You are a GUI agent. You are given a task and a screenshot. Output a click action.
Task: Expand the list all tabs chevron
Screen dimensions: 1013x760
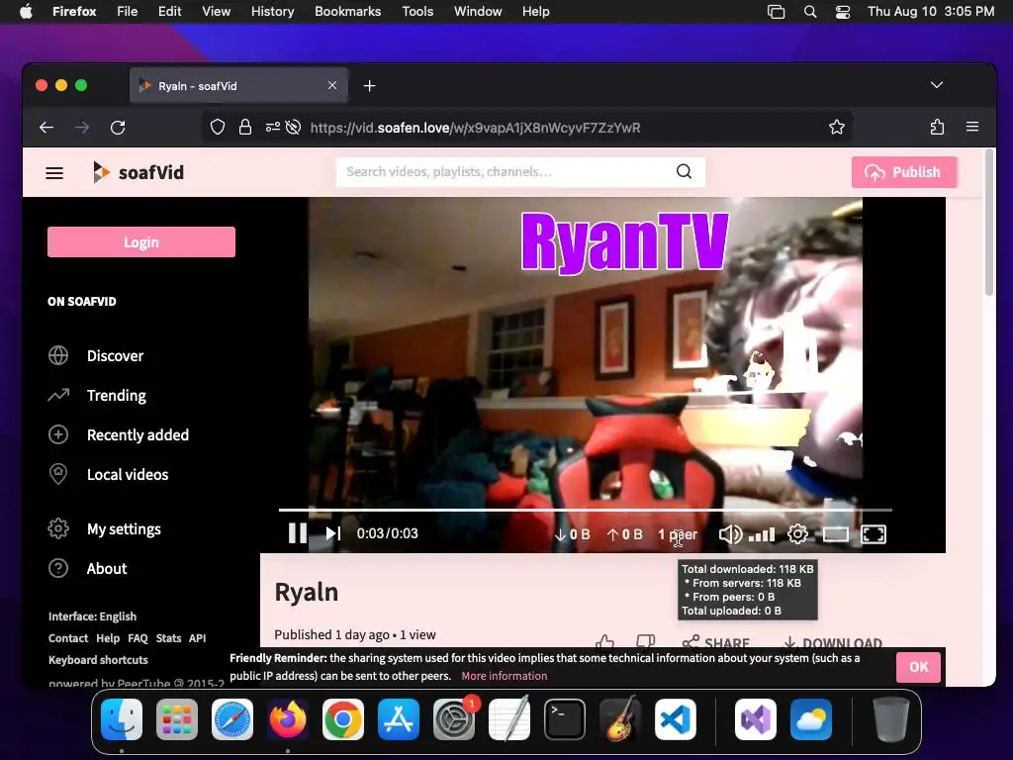coord(937,85)
